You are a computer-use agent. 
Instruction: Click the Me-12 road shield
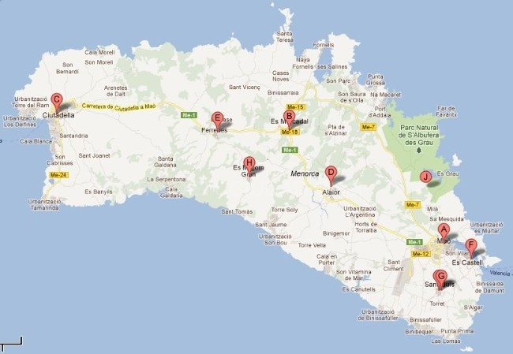421,254
